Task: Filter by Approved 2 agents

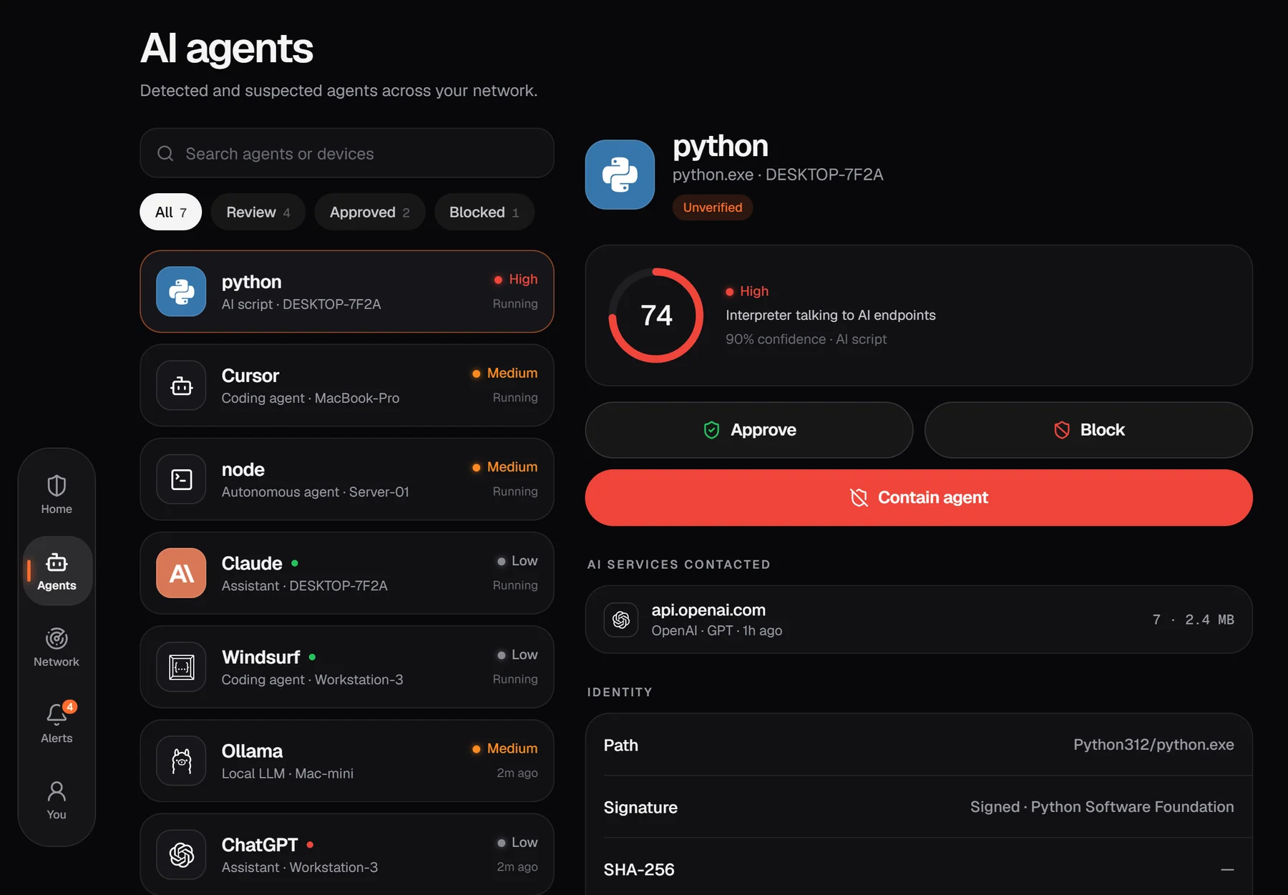Action: pos(370,212)
